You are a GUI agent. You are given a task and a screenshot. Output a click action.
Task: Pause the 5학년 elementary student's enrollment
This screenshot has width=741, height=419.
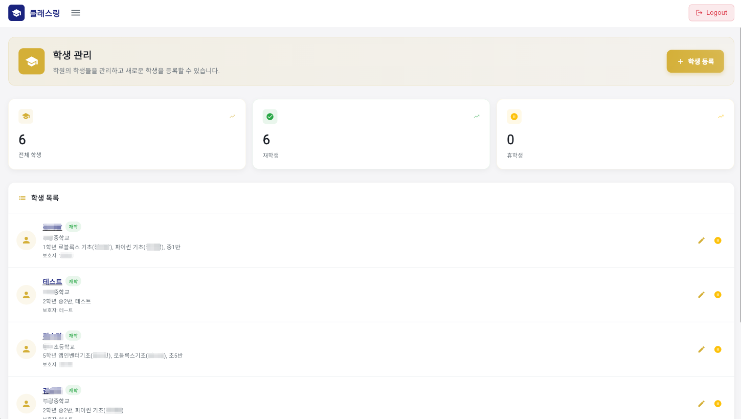point(717,349)
